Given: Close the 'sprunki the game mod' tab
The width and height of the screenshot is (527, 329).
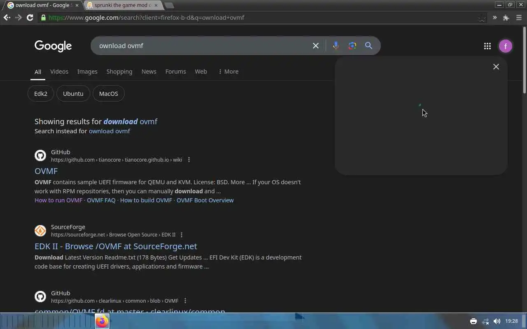Looking at the screenshot, I should pyautogui.click(x=156, y=5).
